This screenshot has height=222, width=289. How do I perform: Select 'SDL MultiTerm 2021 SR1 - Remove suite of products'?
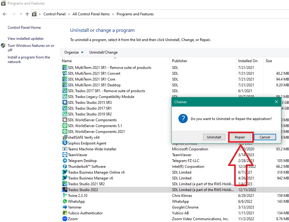(110, 68)
